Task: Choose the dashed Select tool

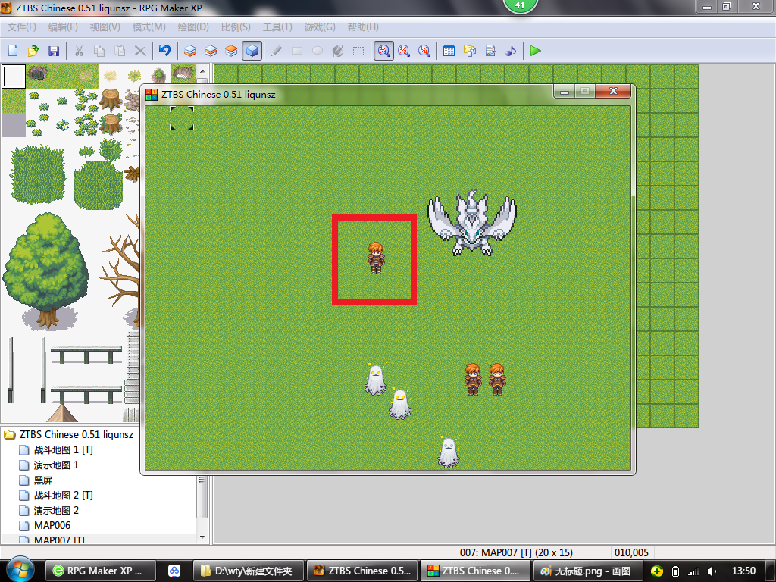Action: (358, 51)
